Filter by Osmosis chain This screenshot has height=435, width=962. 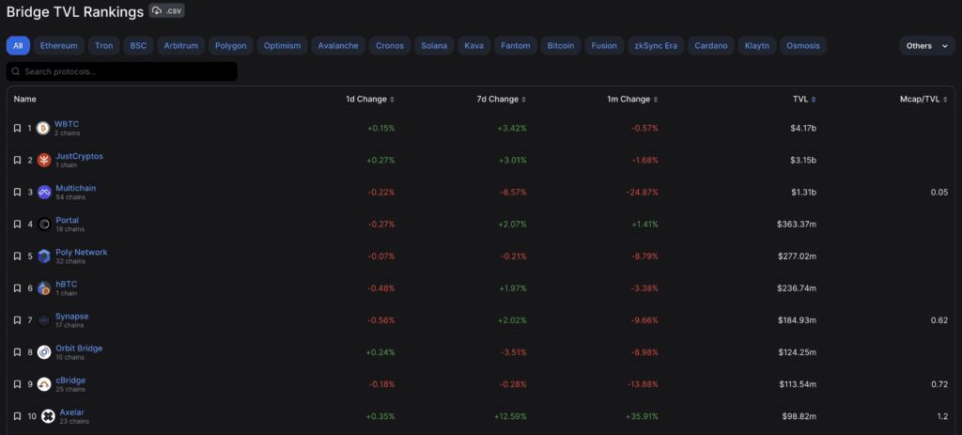click(x=803, y=46)
